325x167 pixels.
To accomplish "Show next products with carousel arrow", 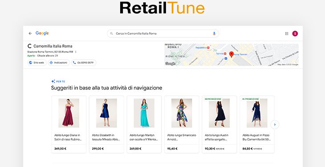I will pyautogui.click(x=275, y=125).
